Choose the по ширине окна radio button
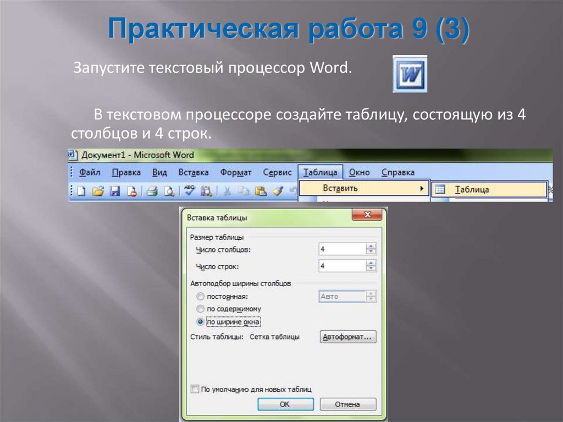This screenshot has height=422, width=563. click(200, 322)
